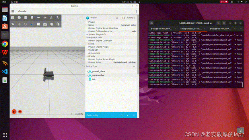Select the sun entity
Image resolution: width=249 pixels, height=140 pixels.
pyautogui.click(x=94, y=79)
